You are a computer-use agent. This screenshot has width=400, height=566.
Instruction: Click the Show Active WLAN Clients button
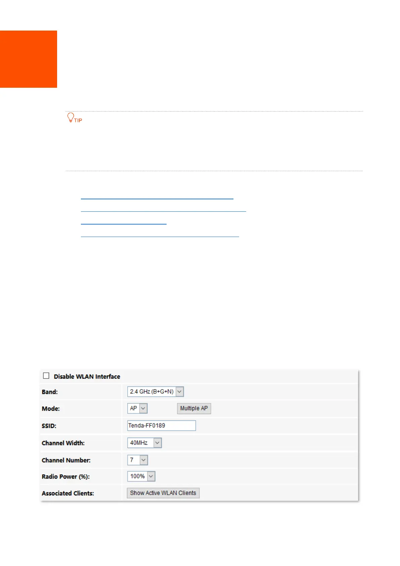click(163, 493)
